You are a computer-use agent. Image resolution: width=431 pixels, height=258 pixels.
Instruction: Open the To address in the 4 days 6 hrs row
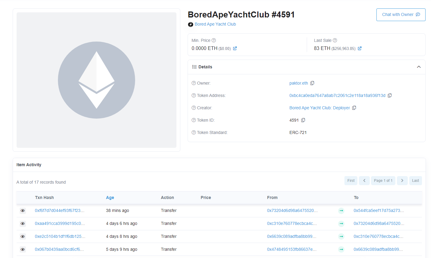pyautogui.click(x=379, y=223)
